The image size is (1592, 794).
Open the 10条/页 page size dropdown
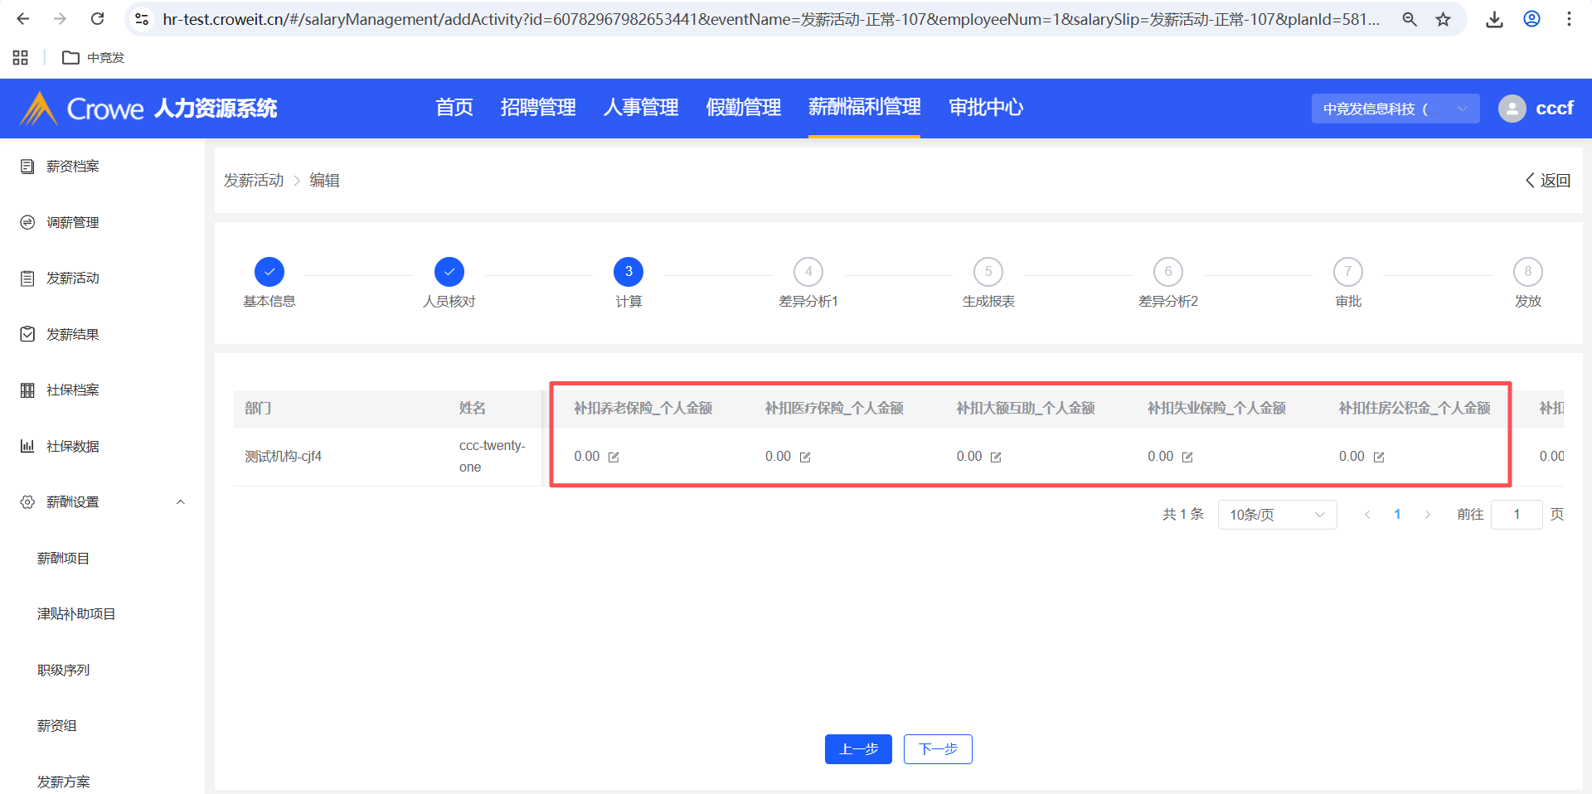click(x=1277, y=515)
